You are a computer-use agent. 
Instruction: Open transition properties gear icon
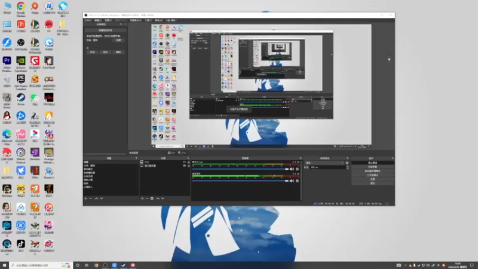[347, 163]
